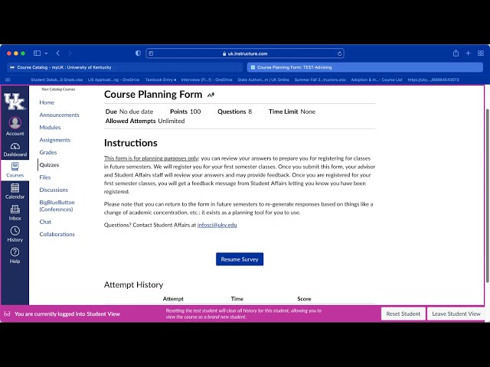Click the Points 100 text
The width and height of the screenshot is (490, 367).
point(185,112)
